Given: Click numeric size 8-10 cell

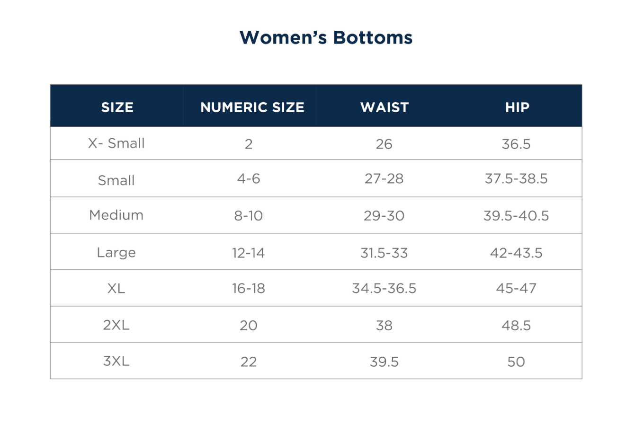Looking at the screenshot, I should (249, 216).
